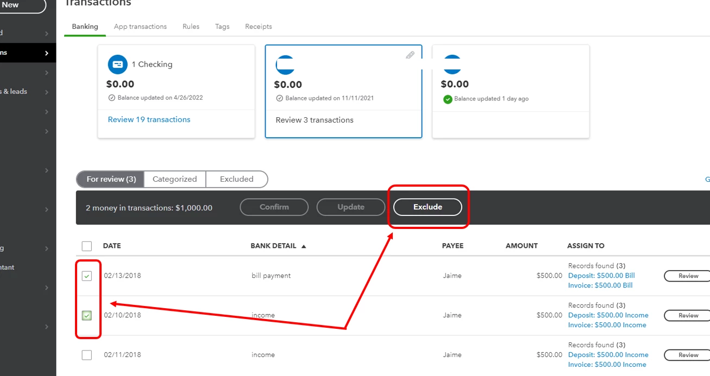Click the Exclude button

(x=428, y=207)
